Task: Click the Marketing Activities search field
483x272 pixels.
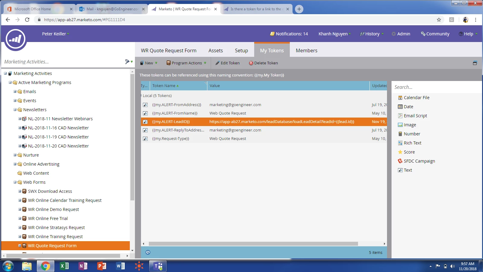Action: [63, 62]
